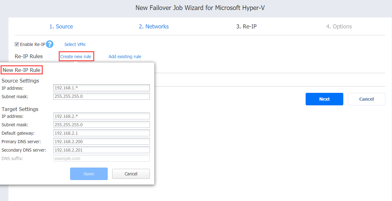
Task: Focus the Source Settings subnet mask field
Action: click(x=102, y=96)
